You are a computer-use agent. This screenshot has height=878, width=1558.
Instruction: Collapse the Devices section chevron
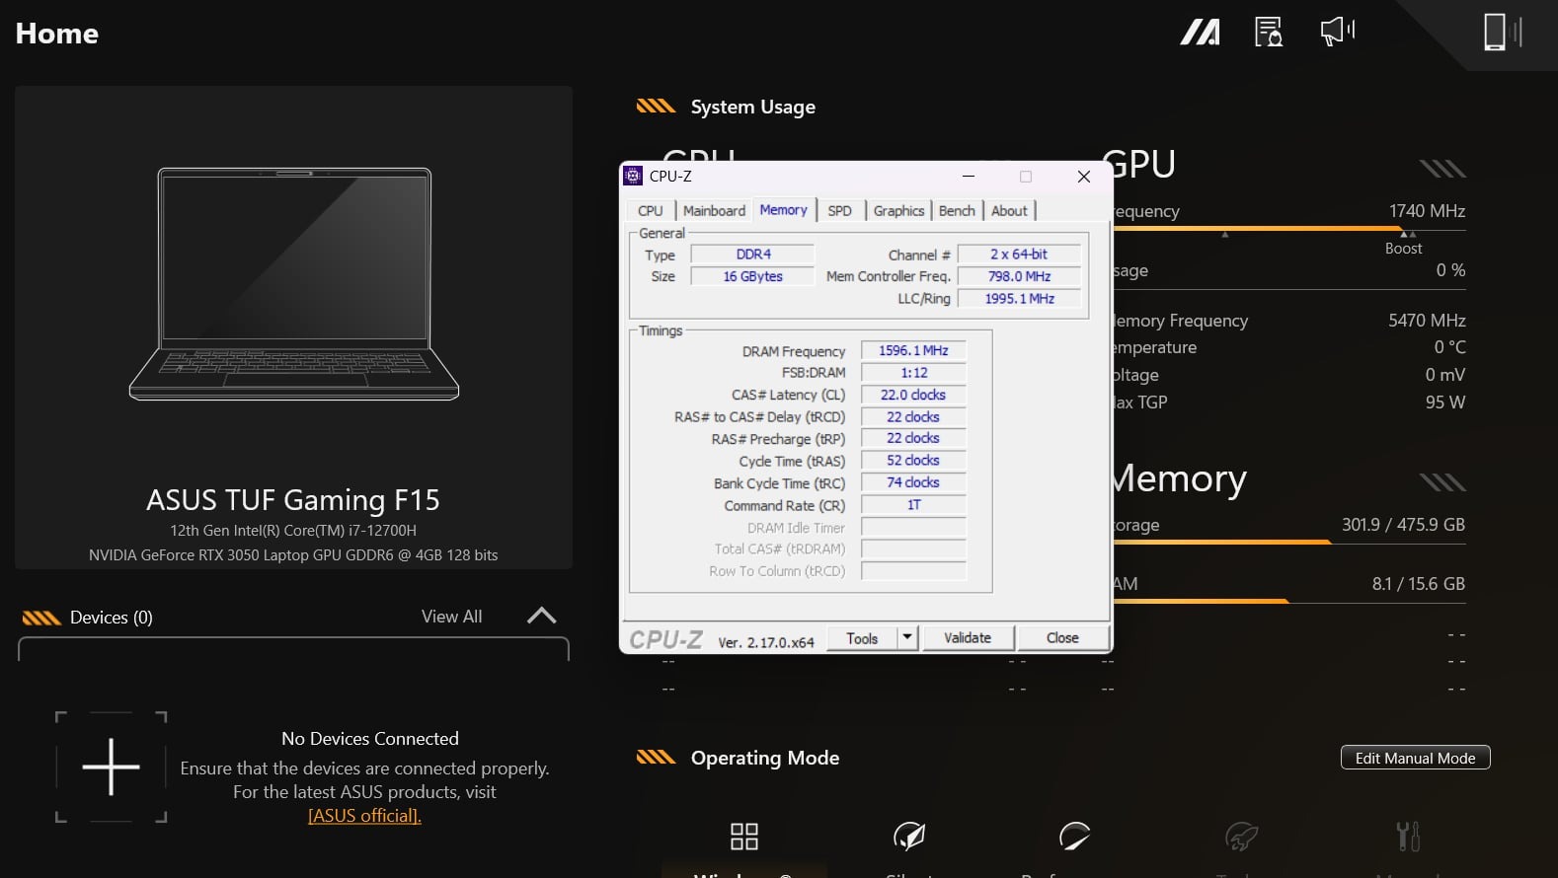click(x=541, y=616)
